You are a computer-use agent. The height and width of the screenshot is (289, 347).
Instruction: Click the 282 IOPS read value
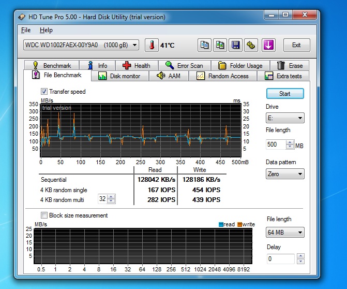tap(161, 200)
